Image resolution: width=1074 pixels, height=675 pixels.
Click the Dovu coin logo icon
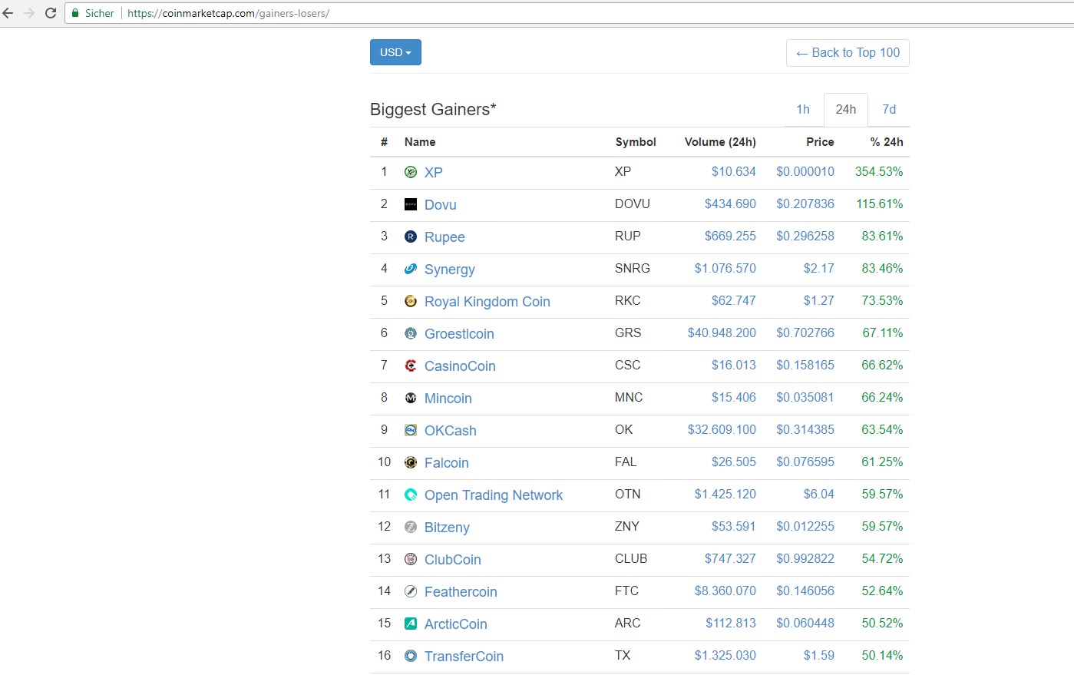point(411,204)
